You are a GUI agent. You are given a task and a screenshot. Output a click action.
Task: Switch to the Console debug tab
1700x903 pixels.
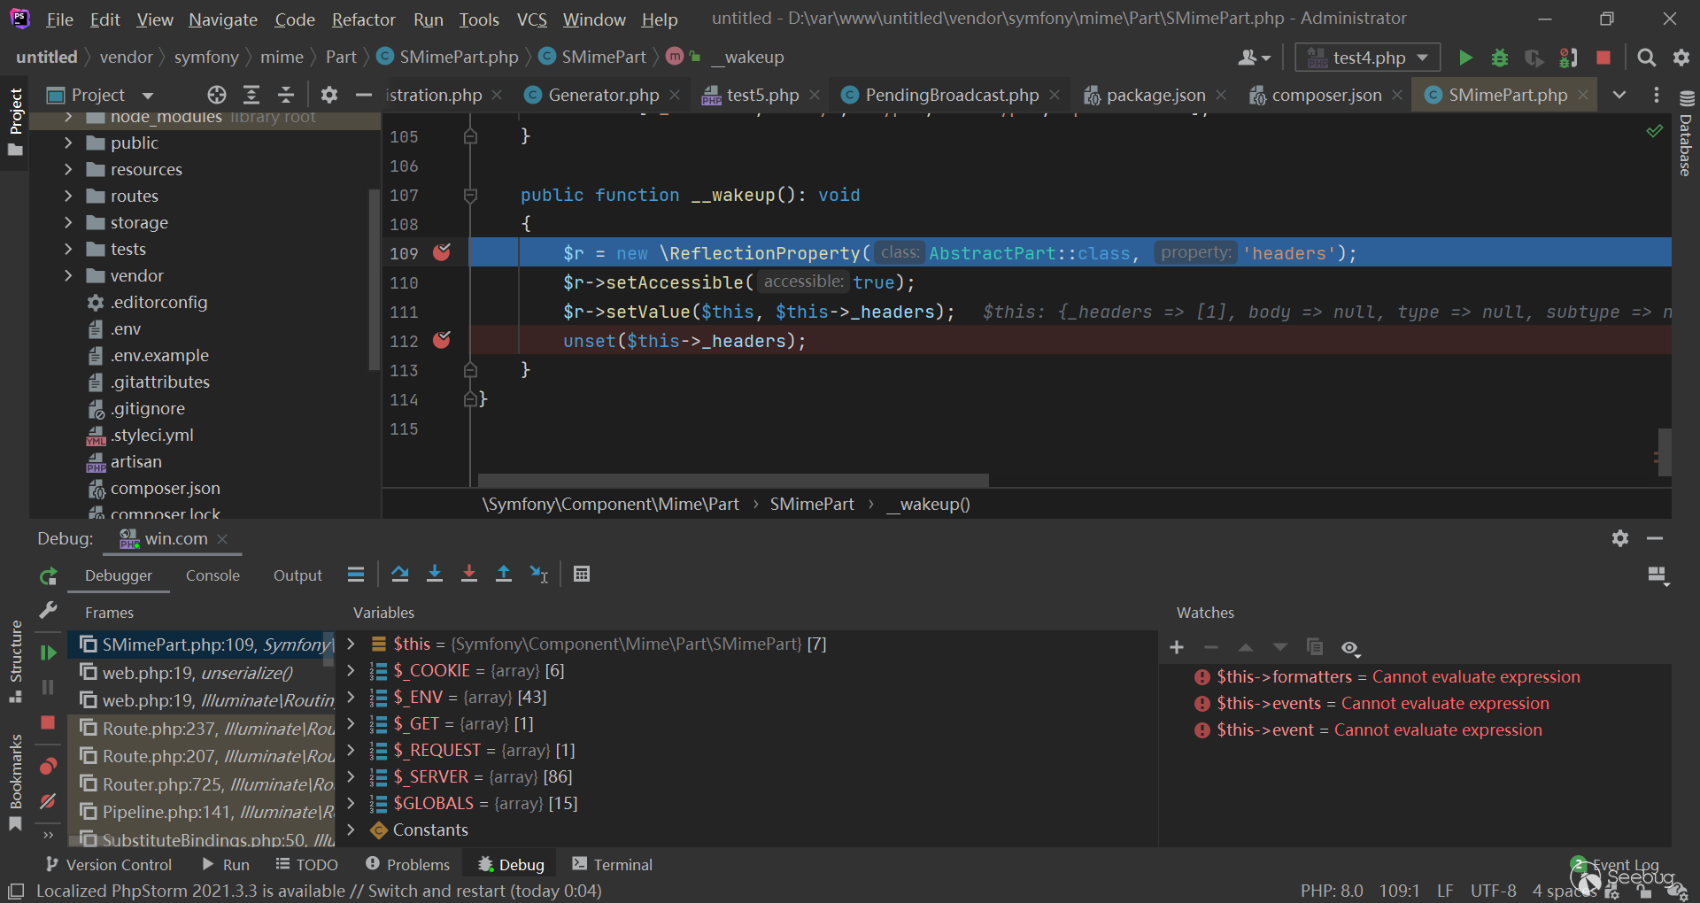coord(212,575)
